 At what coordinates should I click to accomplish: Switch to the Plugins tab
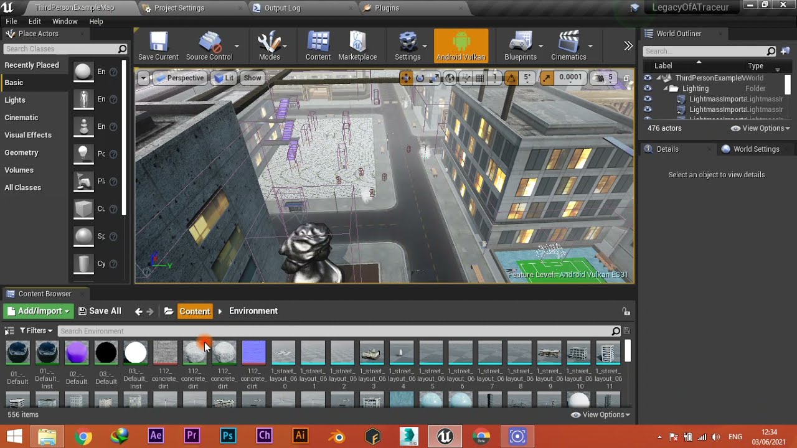tap(387, 8)
